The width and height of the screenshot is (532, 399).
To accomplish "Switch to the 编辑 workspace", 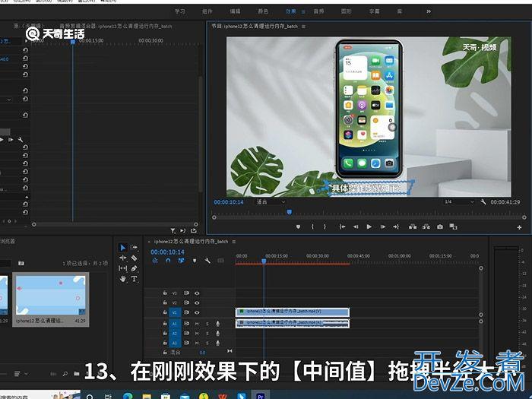I will click(x=235, y=11).
